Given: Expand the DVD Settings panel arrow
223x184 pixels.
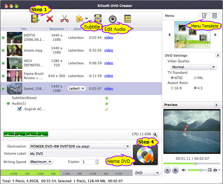Looking at the screenshot, I should point(218,55).
